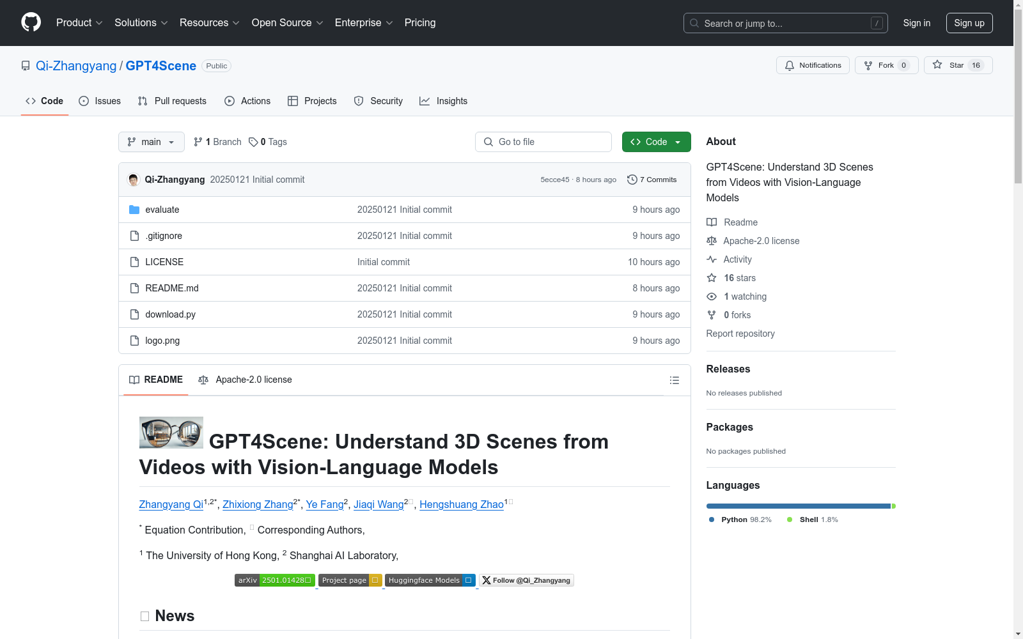Expand the Resources menu
The image size is (1023, 639).
pos(210,23)
